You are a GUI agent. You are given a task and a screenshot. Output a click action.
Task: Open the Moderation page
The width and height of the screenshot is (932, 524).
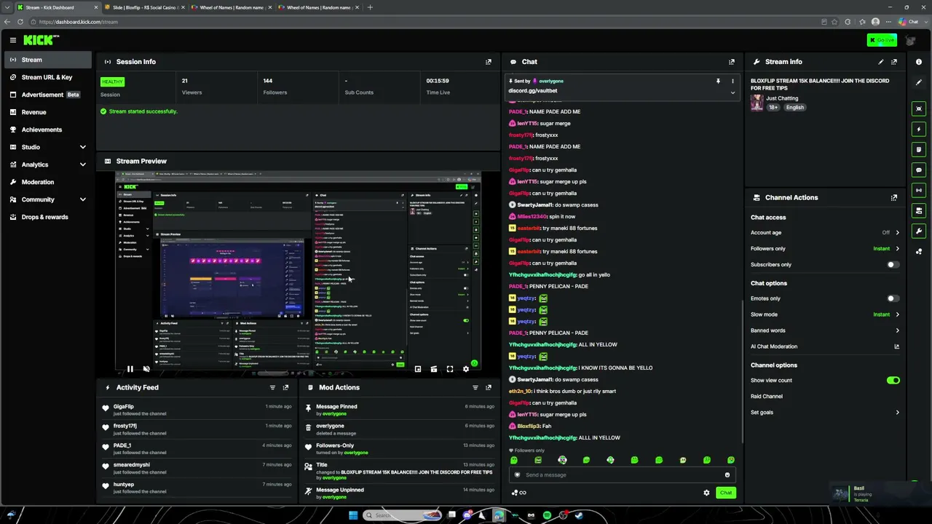(49, 182)
